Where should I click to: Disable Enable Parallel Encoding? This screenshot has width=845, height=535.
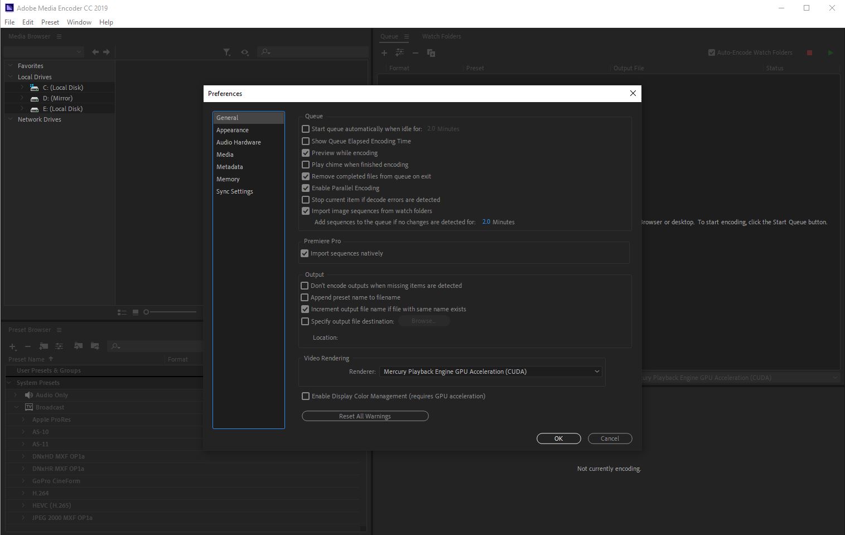click(x=306, y=188)
